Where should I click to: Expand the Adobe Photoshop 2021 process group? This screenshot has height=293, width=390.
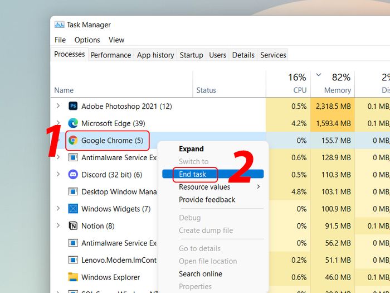(x=58, y=106)
